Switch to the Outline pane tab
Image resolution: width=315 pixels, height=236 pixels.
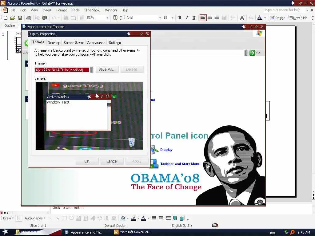10,26
